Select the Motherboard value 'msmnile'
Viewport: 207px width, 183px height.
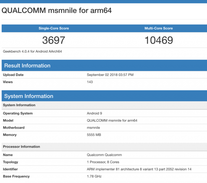click(93, 128)
